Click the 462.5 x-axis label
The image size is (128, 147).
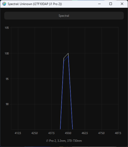pyautogui.click(x=85, y=133)
